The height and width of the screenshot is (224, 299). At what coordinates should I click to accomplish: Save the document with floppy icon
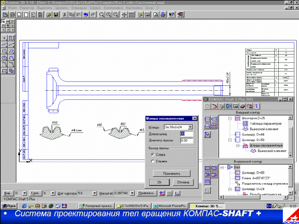point(56,15)
